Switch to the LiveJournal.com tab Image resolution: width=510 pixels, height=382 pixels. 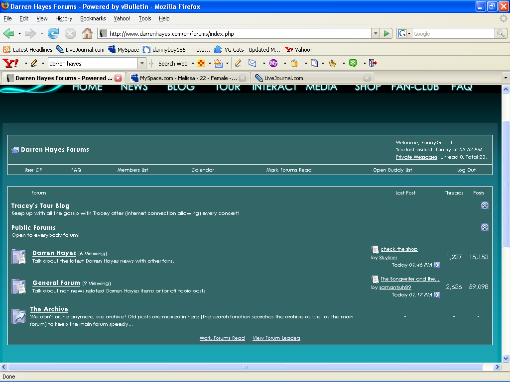pos(283,78)
